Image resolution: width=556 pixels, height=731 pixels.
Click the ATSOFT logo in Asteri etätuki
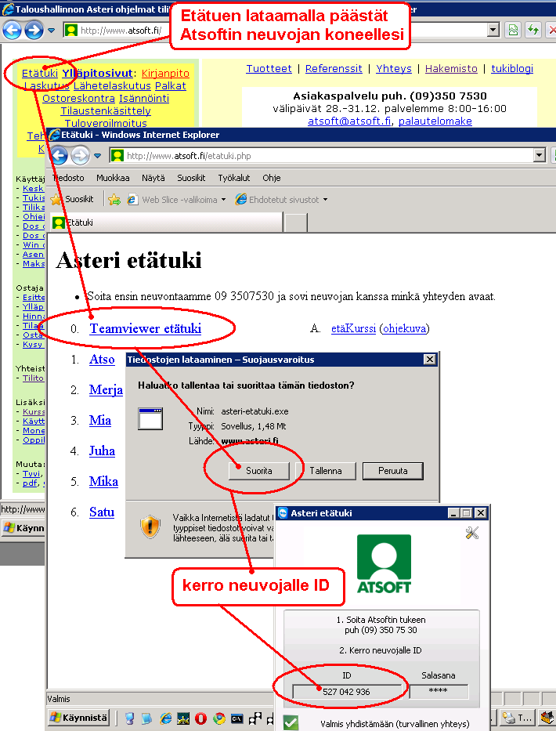coord(384,563)
